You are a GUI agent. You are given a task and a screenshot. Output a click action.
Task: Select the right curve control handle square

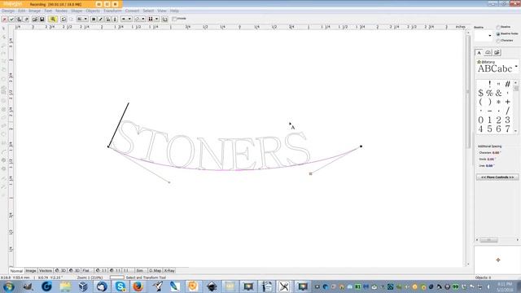coord(311,173)
